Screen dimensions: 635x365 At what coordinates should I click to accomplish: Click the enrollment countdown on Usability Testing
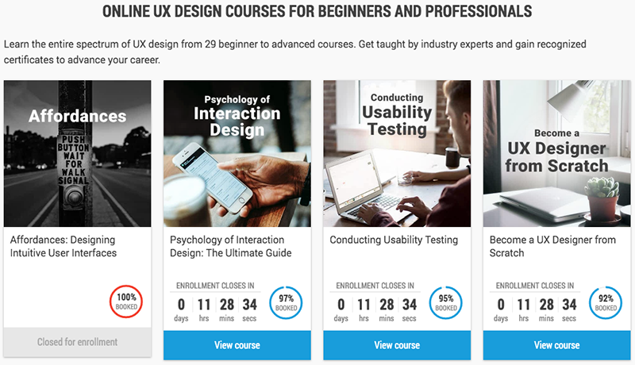pos(376,304)
